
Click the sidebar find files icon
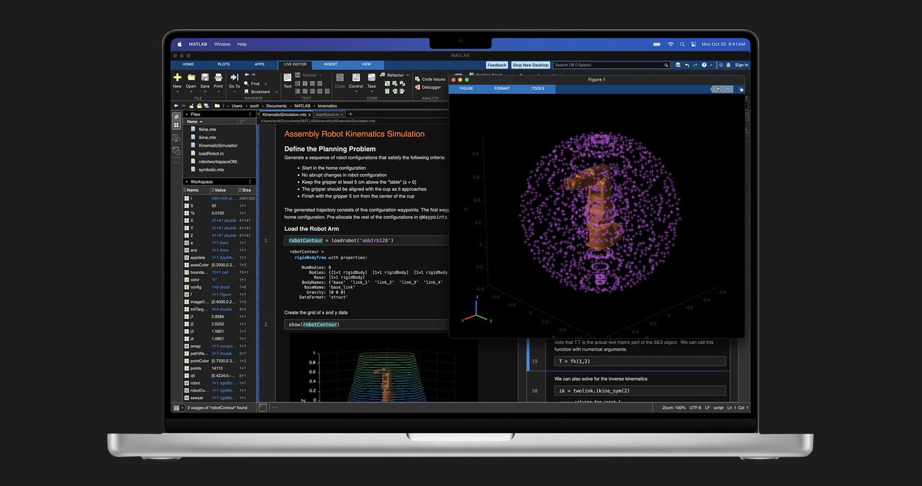[176, 138]
